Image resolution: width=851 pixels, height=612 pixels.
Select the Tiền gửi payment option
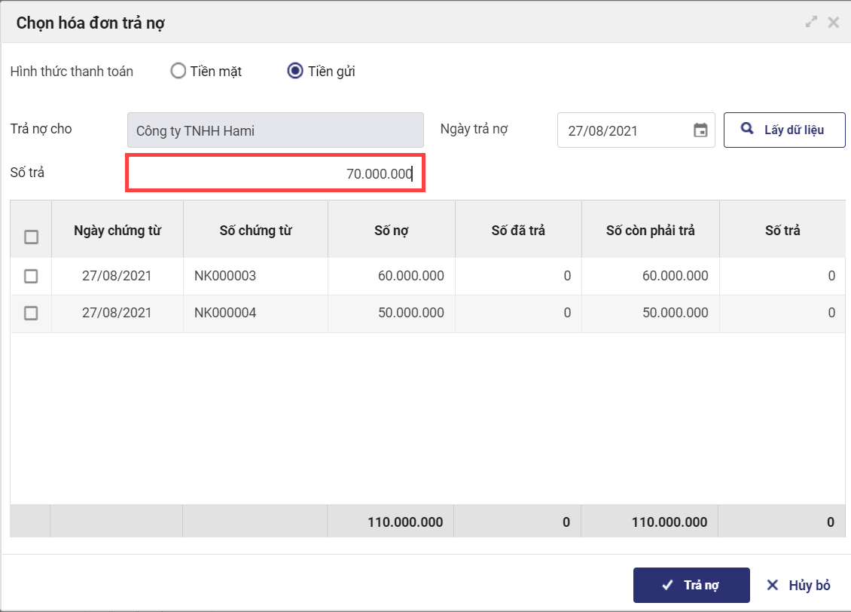click(296, 72)
